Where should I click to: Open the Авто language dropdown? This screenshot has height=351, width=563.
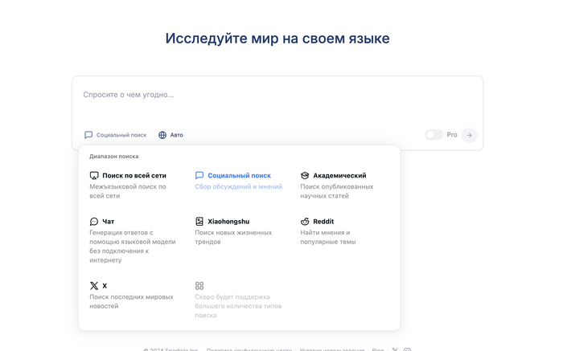pos(171,135)
